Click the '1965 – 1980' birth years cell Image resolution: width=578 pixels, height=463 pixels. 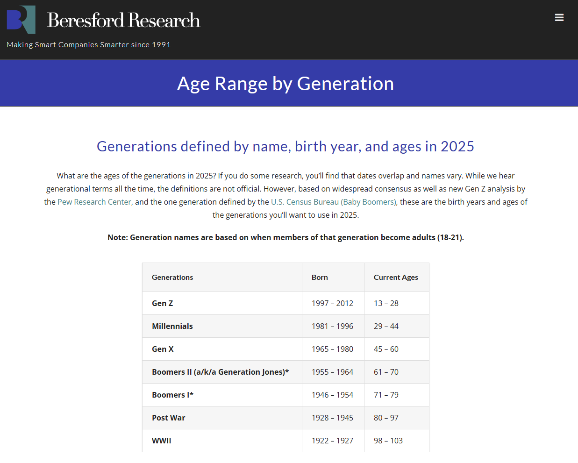332,349
